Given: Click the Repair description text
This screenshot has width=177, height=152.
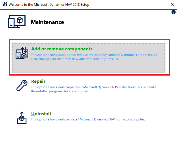Looking at the screenshot, I should (94, 89).
